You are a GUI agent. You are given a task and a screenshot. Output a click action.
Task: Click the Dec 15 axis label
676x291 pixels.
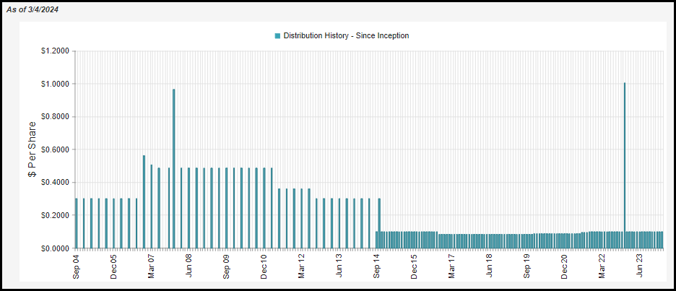(415, 266)
